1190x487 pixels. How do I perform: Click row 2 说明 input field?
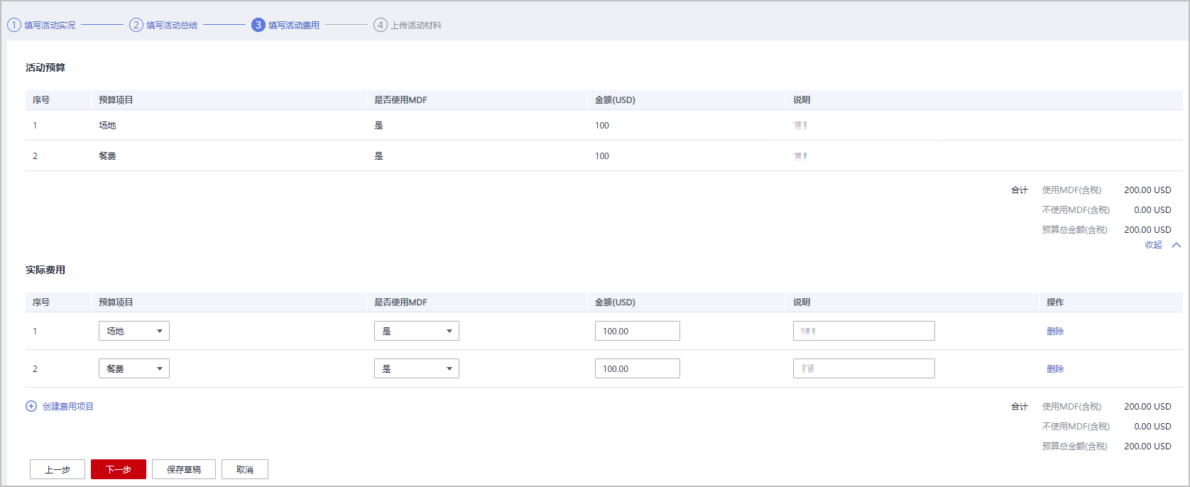[x=863, y=368]
